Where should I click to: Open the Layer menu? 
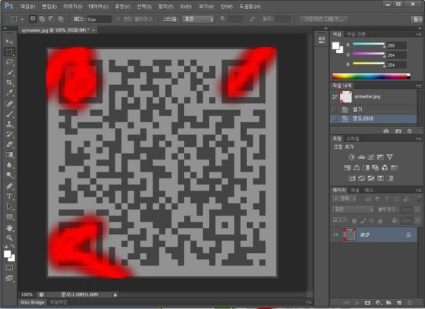click(x=98, y=6)
